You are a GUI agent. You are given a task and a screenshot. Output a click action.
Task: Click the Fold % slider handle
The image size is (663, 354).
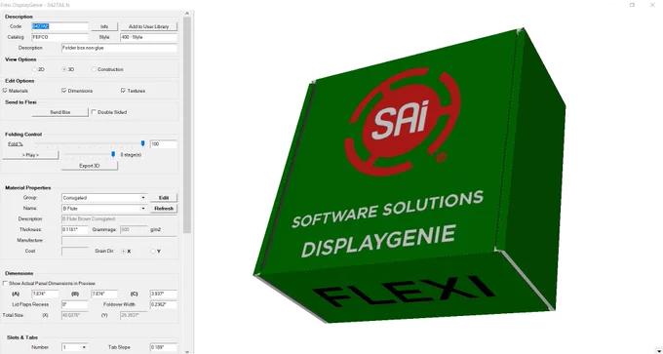(143, 143)
